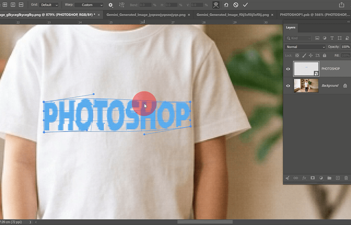Change the warp orientation icon
The height and width of the screenshot is (225, 351).
[122, 5]
